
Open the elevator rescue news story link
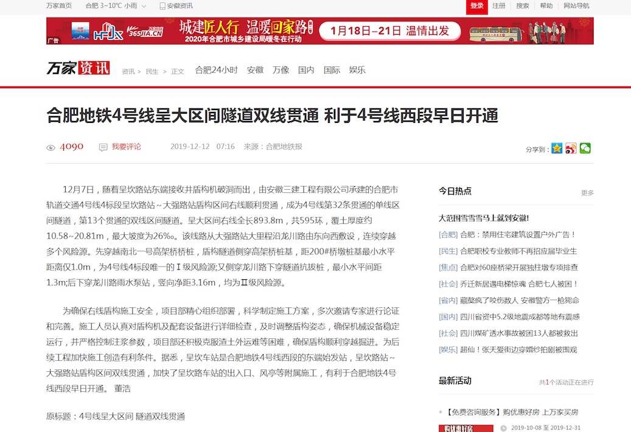coord(517,284)
